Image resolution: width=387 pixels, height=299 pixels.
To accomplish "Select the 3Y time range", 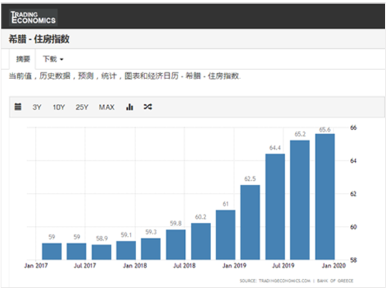I will [x=36, y=107].
